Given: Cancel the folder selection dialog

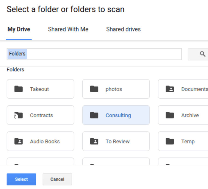Looking at the screenshot, I should 57,179.
